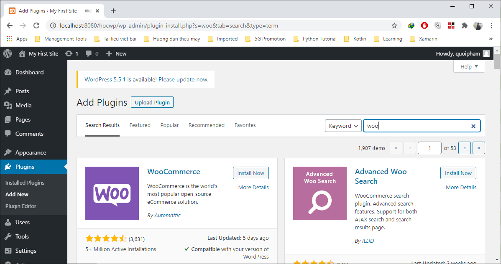Close the Add Plugins browser tab

[97, 11]
